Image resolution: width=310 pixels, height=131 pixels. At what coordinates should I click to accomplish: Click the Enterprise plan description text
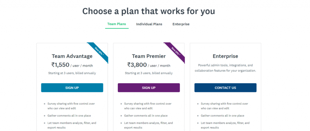click(225, 68)
